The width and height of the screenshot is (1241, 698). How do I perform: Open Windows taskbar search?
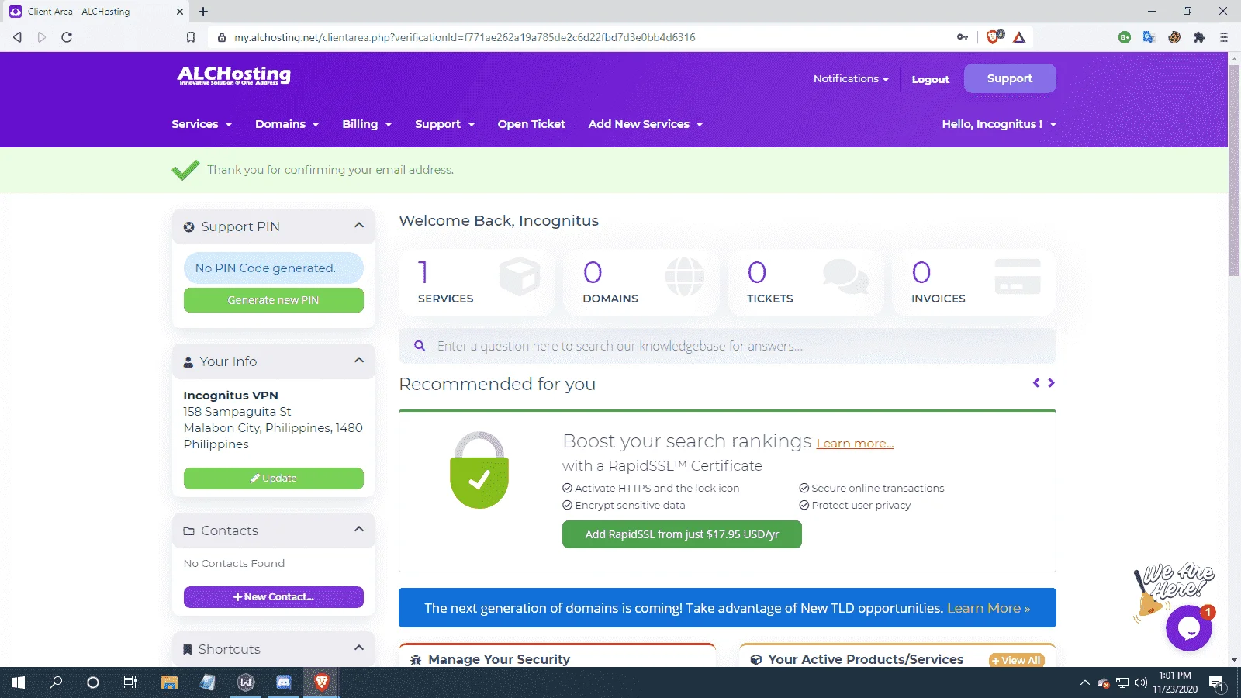56,682
